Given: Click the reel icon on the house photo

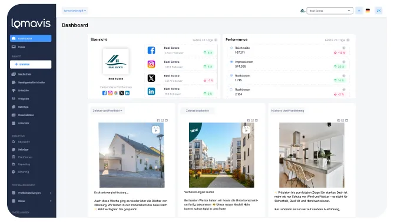Looking at the screenshot, I should click(156, 130).
